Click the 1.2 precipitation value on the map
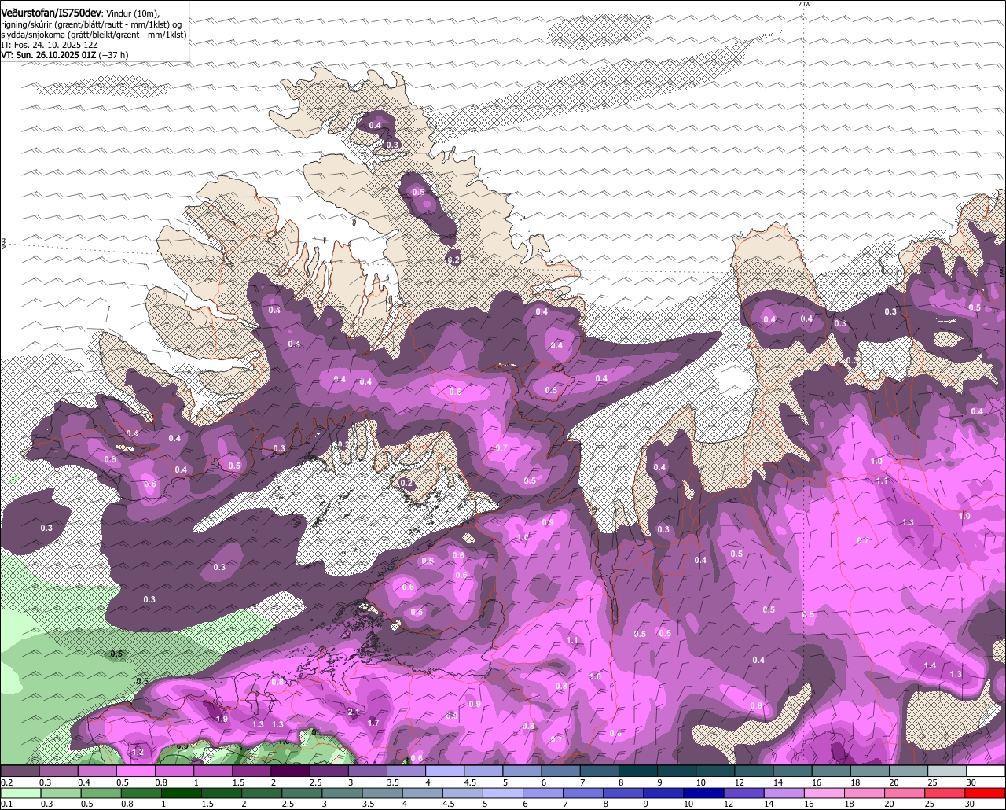The height and width of the screenshot is (810, 1006). (x=138, y=753)
